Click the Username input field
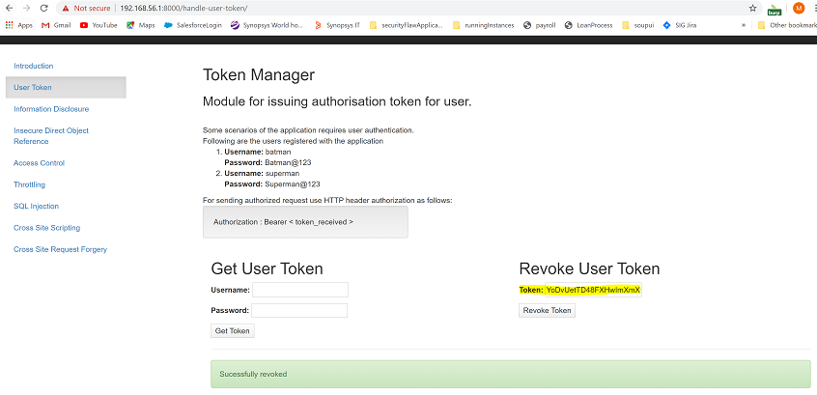 (x=300, y=290)
